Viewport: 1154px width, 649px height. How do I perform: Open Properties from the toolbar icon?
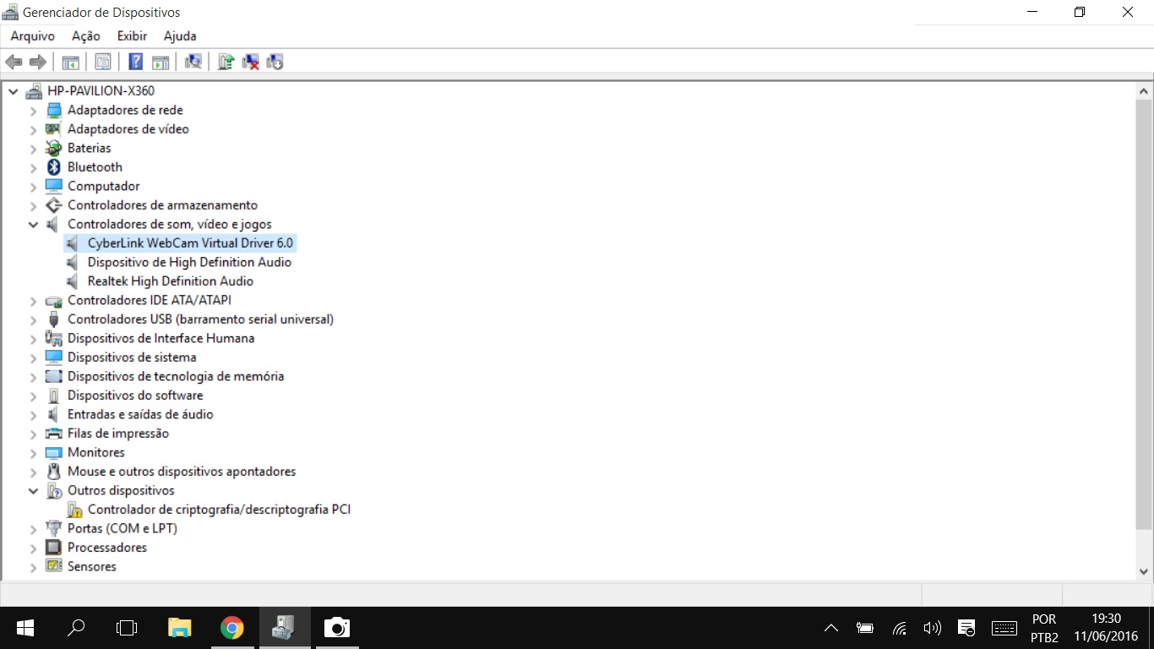[103, 62]
